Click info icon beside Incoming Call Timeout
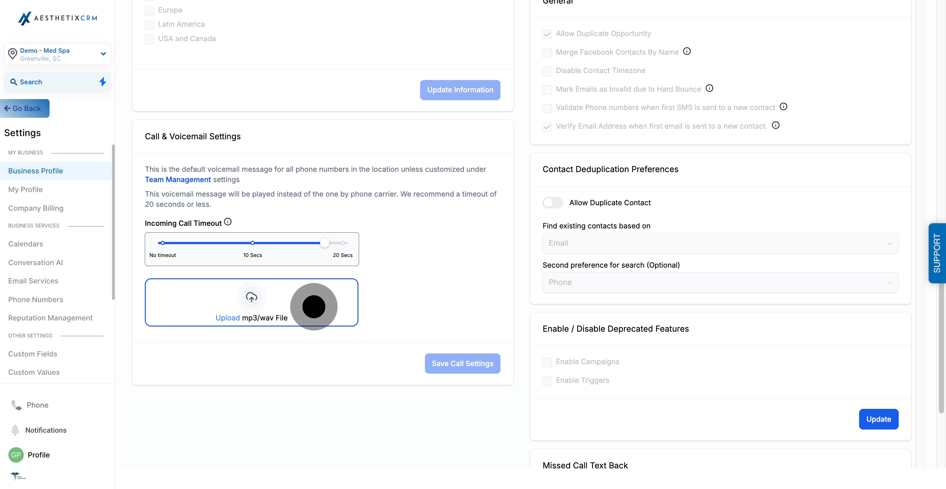The height and width of the screenshot is (489, 946). pos(228,222)
